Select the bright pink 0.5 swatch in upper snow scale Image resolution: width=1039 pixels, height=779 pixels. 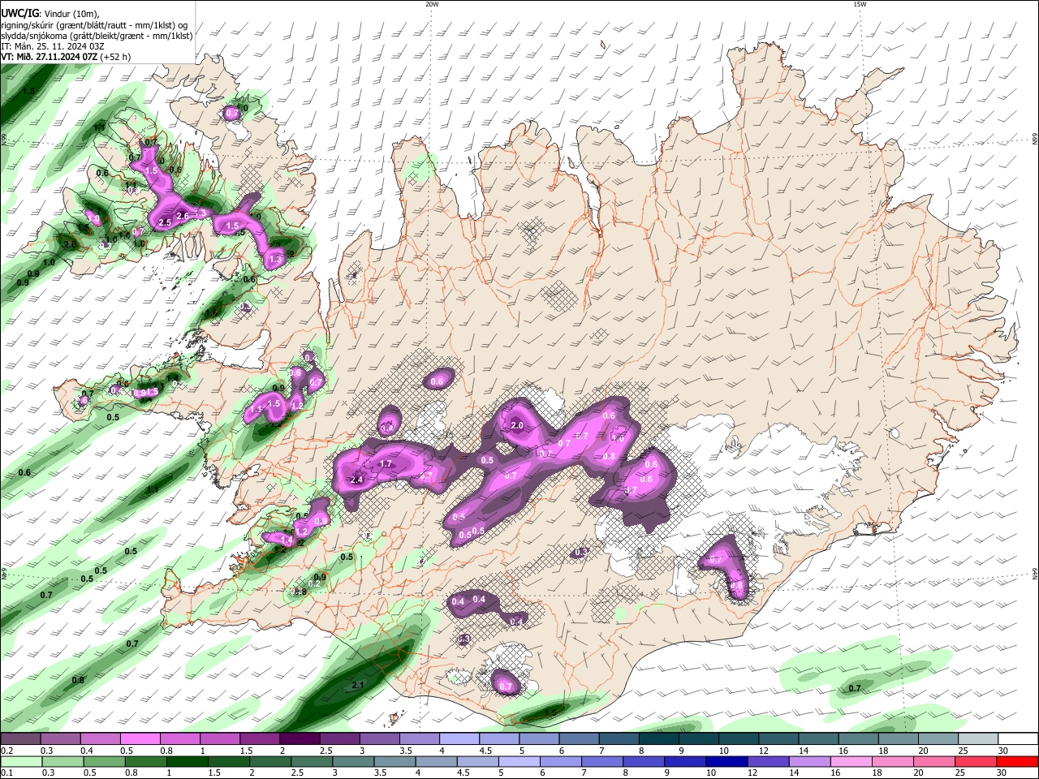(140, 739)
